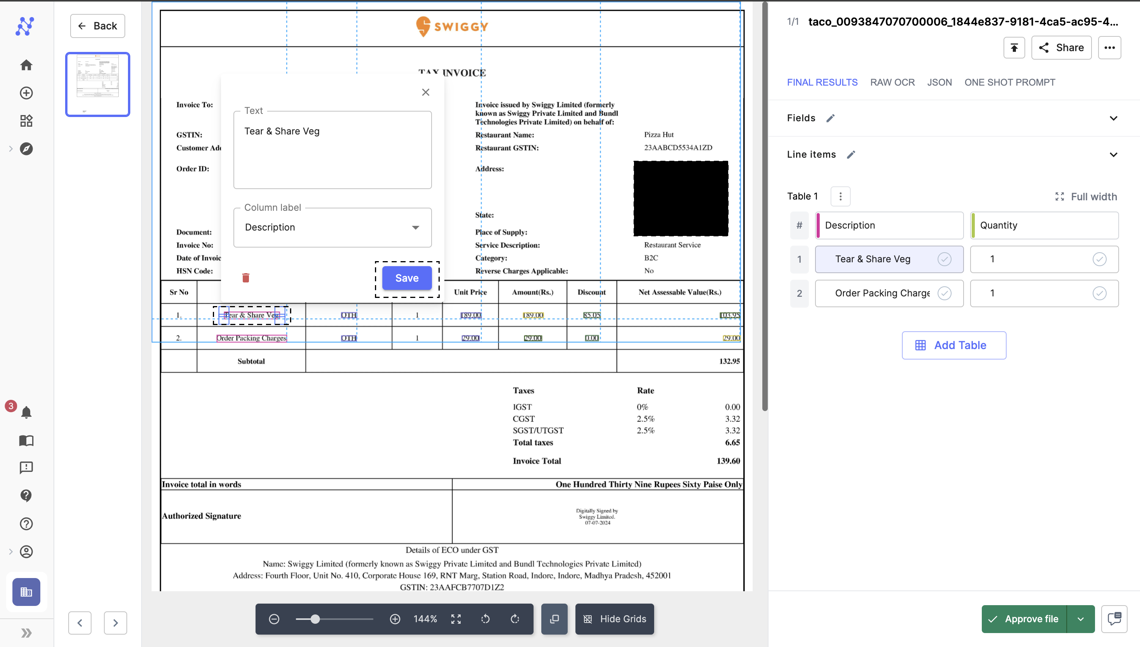Open the book documentation sidebar icon
The image size is (1140, 647).
26,441
